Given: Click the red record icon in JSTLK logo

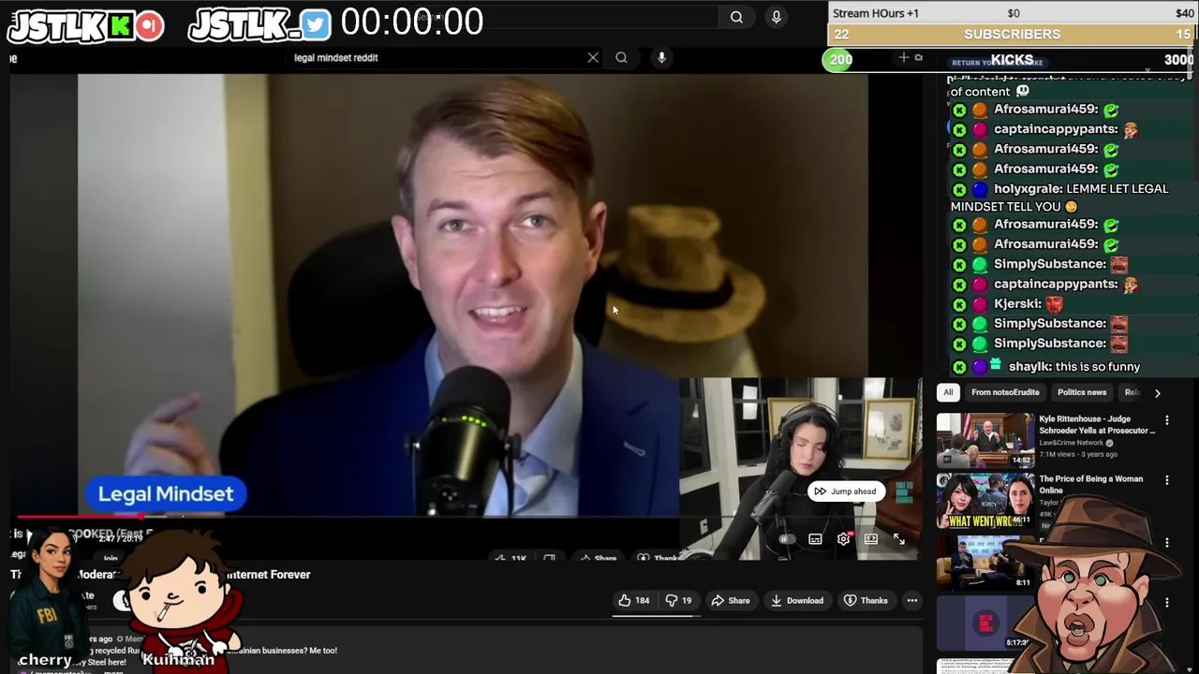Looking at the screenshot, I should (x=148, y=26).
